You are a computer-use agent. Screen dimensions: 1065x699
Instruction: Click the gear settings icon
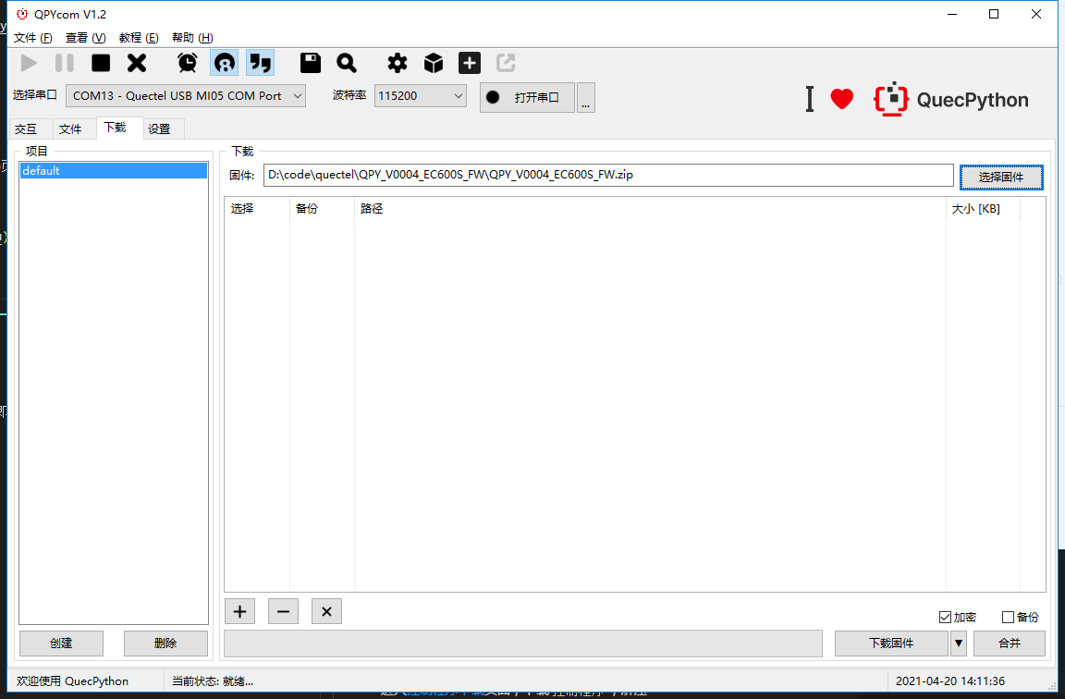click(x=397, y=62)
